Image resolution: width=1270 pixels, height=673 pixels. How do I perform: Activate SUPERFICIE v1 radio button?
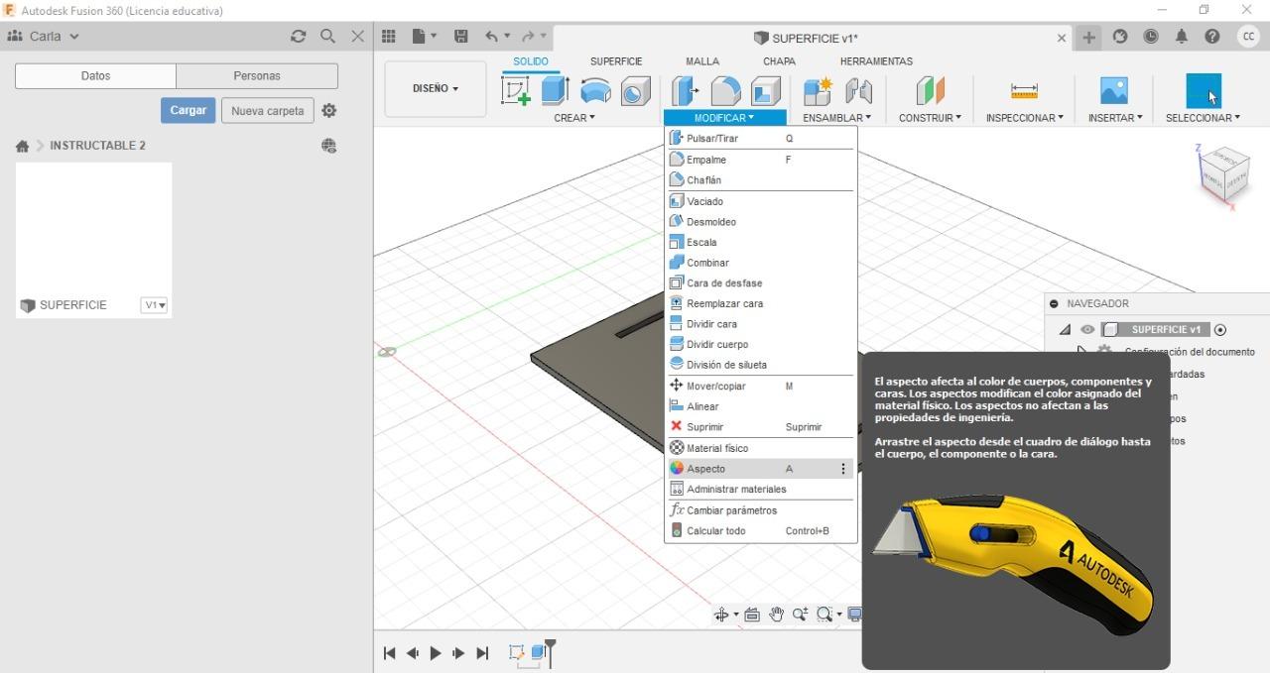pos(1220,330)
